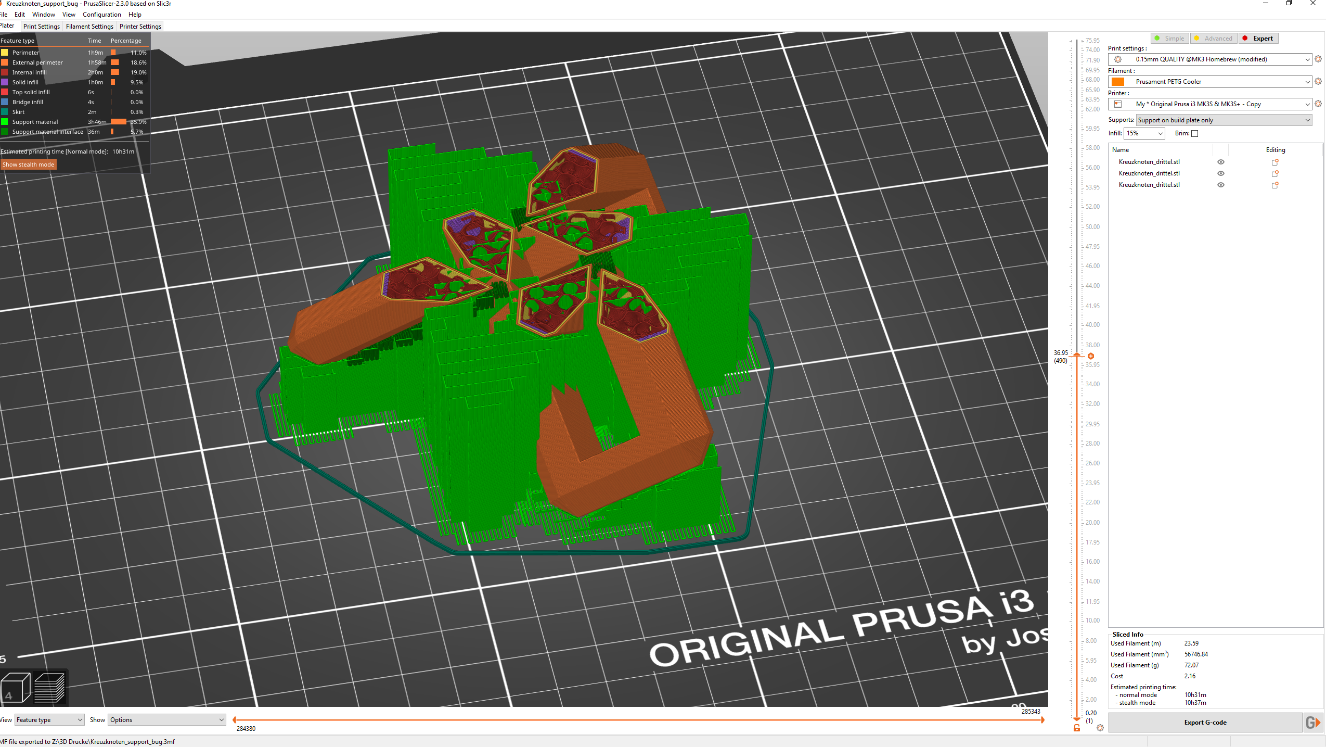Image resolution: width=1326 pixels, height=747 pixels.
Task: Click the lock icon near the layer slider
Action: (1076, 727)
